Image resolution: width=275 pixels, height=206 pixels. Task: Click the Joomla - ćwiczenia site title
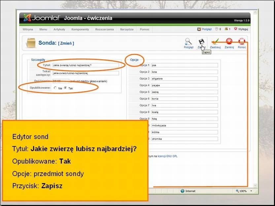point(88,18)
